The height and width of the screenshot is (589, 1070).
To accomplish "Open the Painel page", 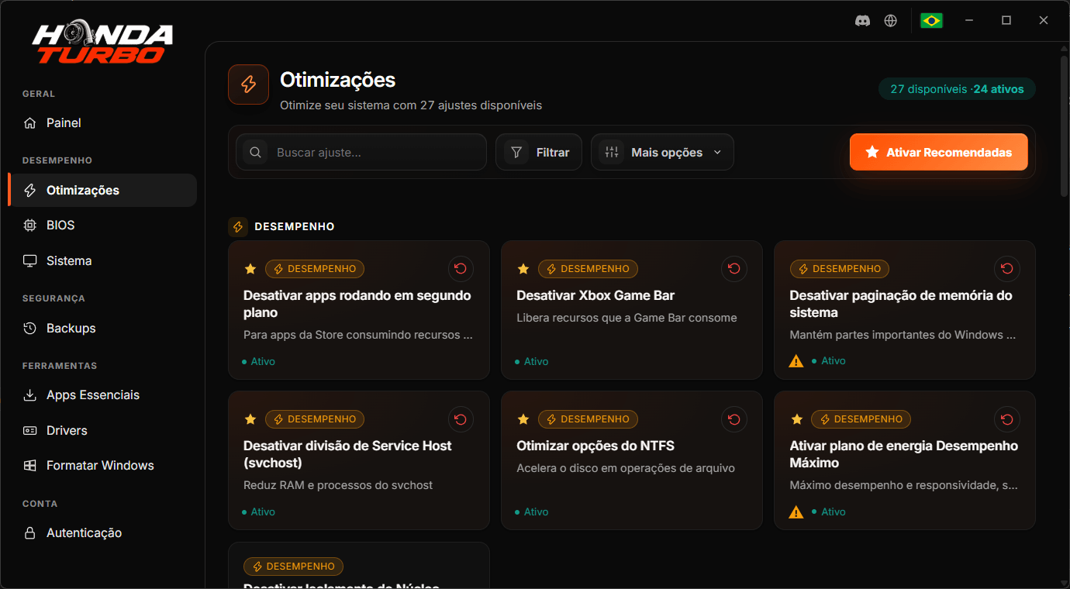I will pos(102,123).
